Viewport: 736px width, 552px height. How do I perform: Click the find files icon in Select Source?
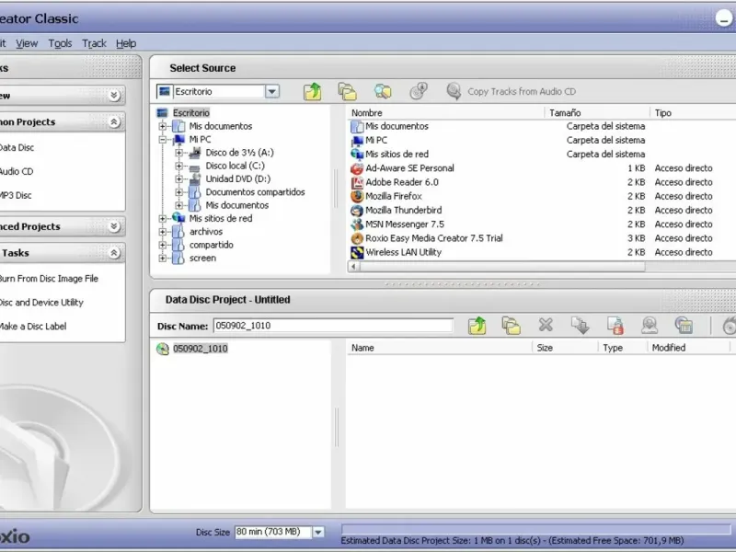383,91
